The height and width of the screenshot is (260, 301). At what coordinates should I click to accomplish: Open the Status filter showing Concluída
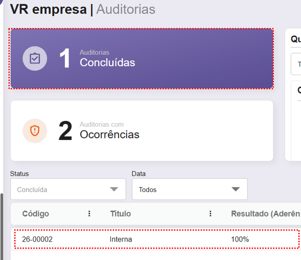[63, 189]
